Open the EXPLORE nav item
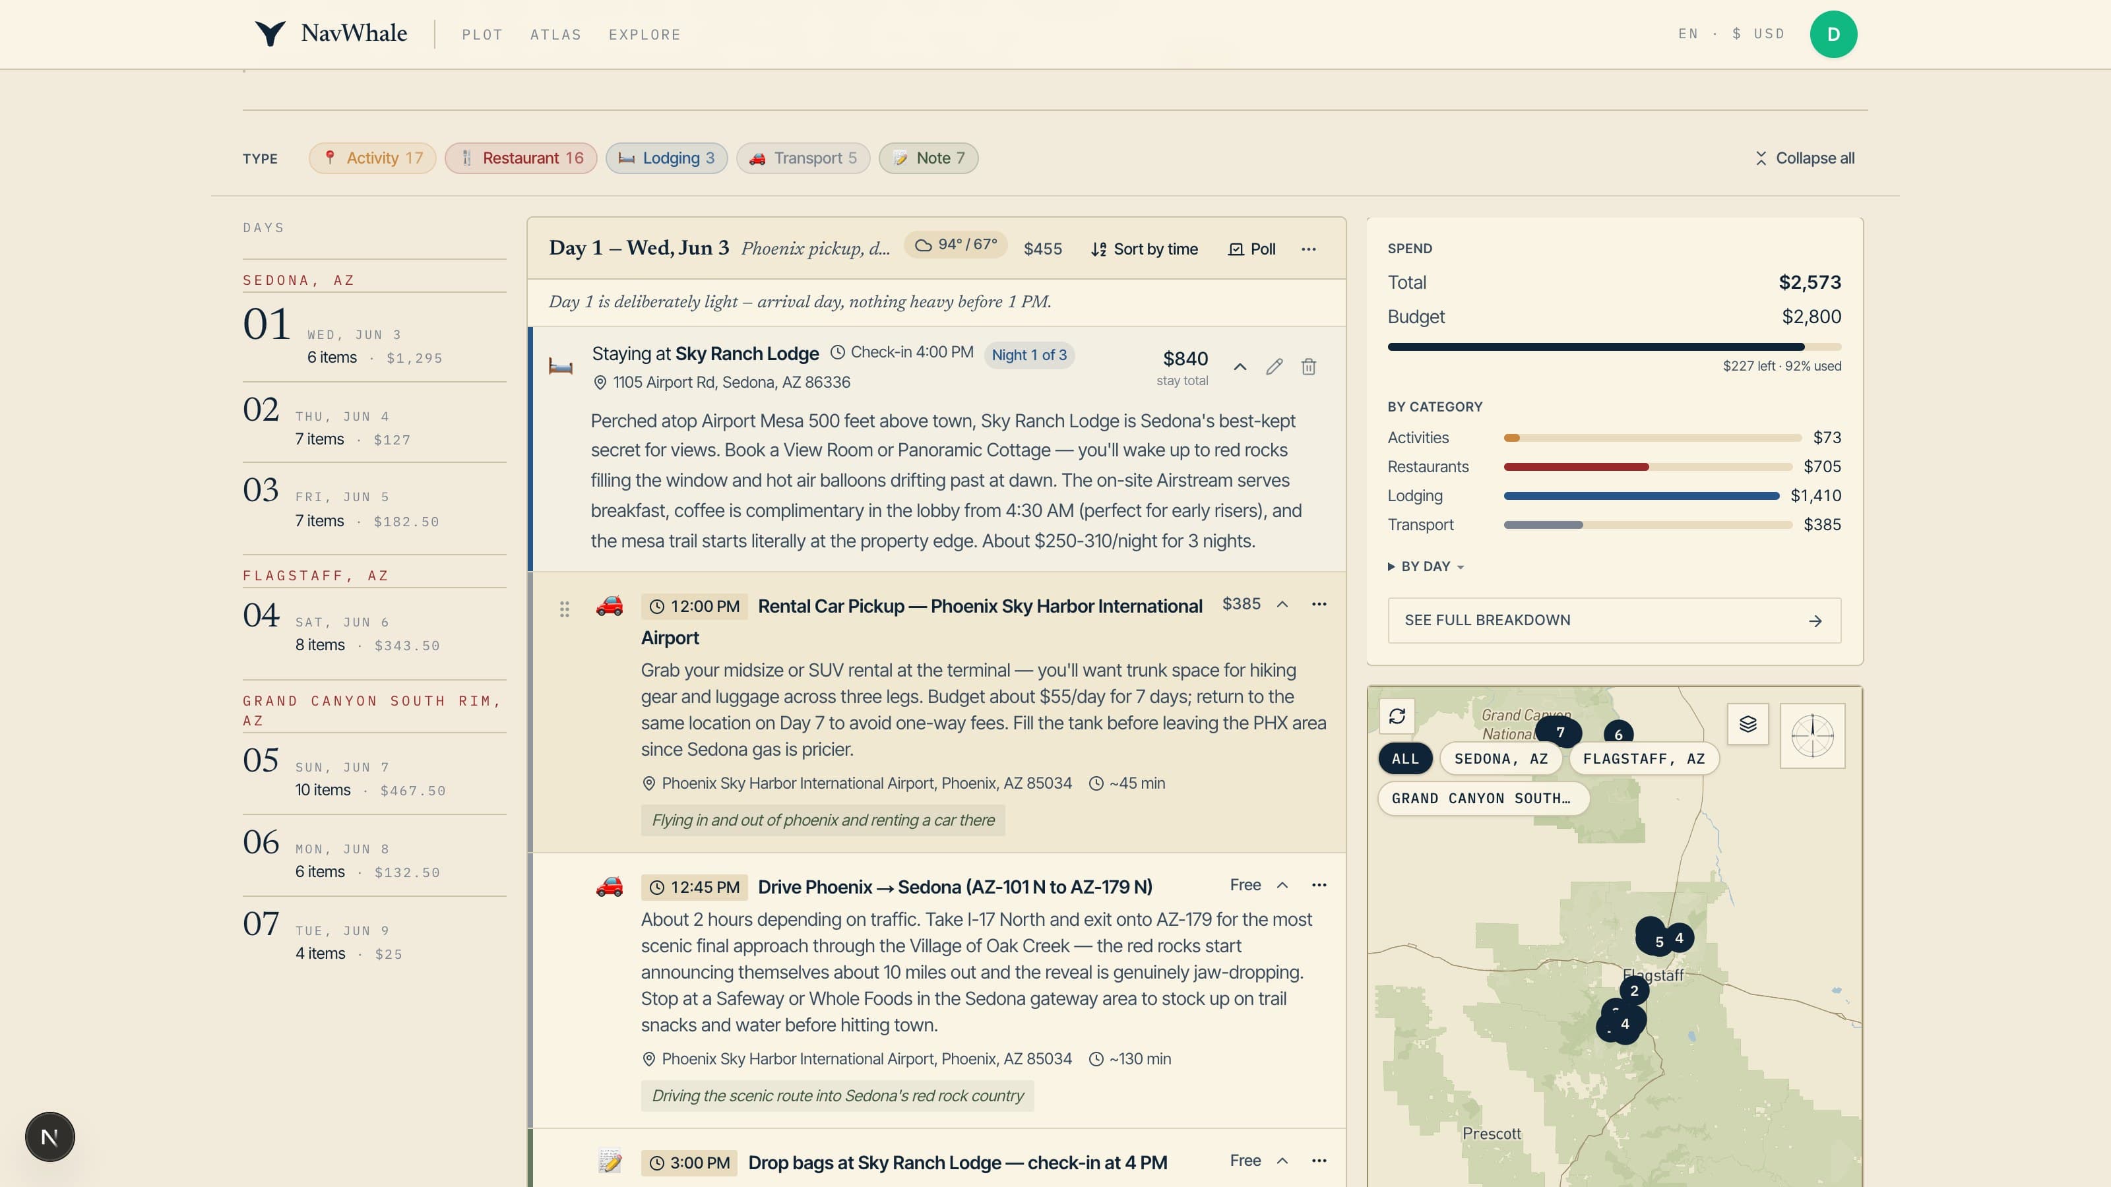Image resolution: width=2111 pixels, height=1187 pixels. [645, 34]
